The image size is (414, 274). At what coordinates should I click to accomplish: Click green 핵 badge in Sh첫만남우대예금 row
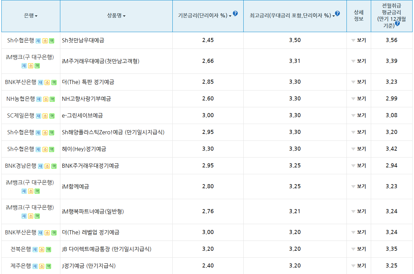tap(51, 41)
